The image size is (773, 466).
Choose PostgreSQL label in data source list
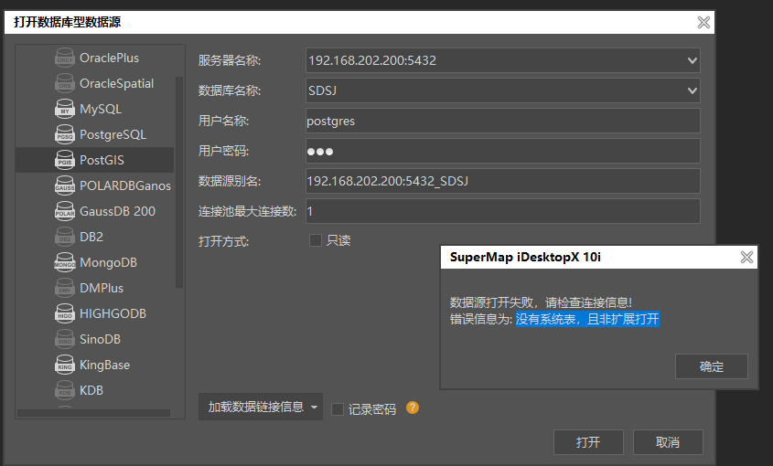[113, 134]
